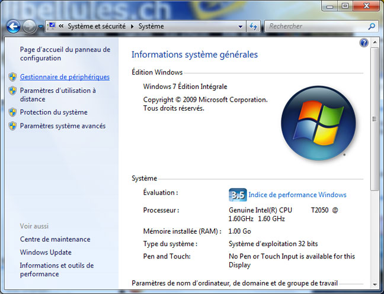Click the scrollbar up arrow
This screenshot has width=384, height=294.
point(375,43)
